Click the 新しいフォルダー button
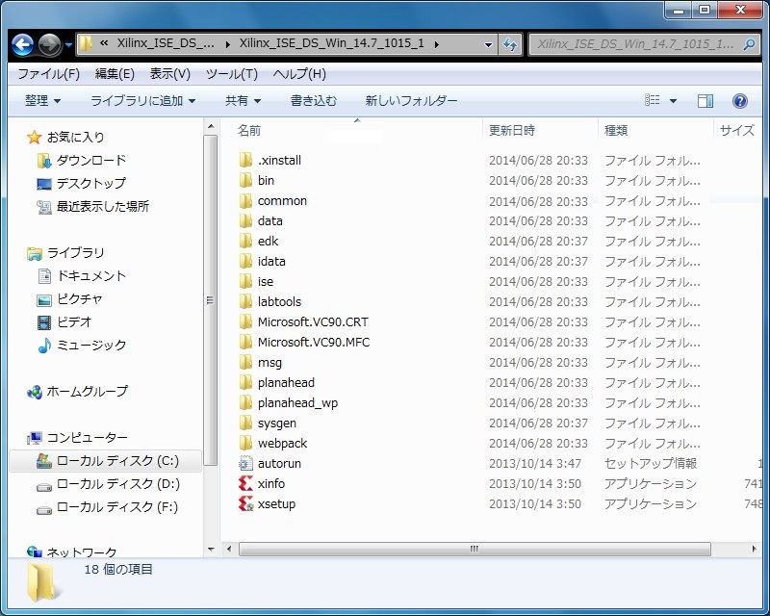This screenshot has width=770, height=616. coord(411,101)
